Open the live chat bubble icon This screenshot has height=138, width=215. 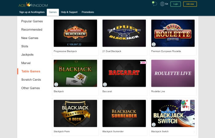click(x=154, y=4)
